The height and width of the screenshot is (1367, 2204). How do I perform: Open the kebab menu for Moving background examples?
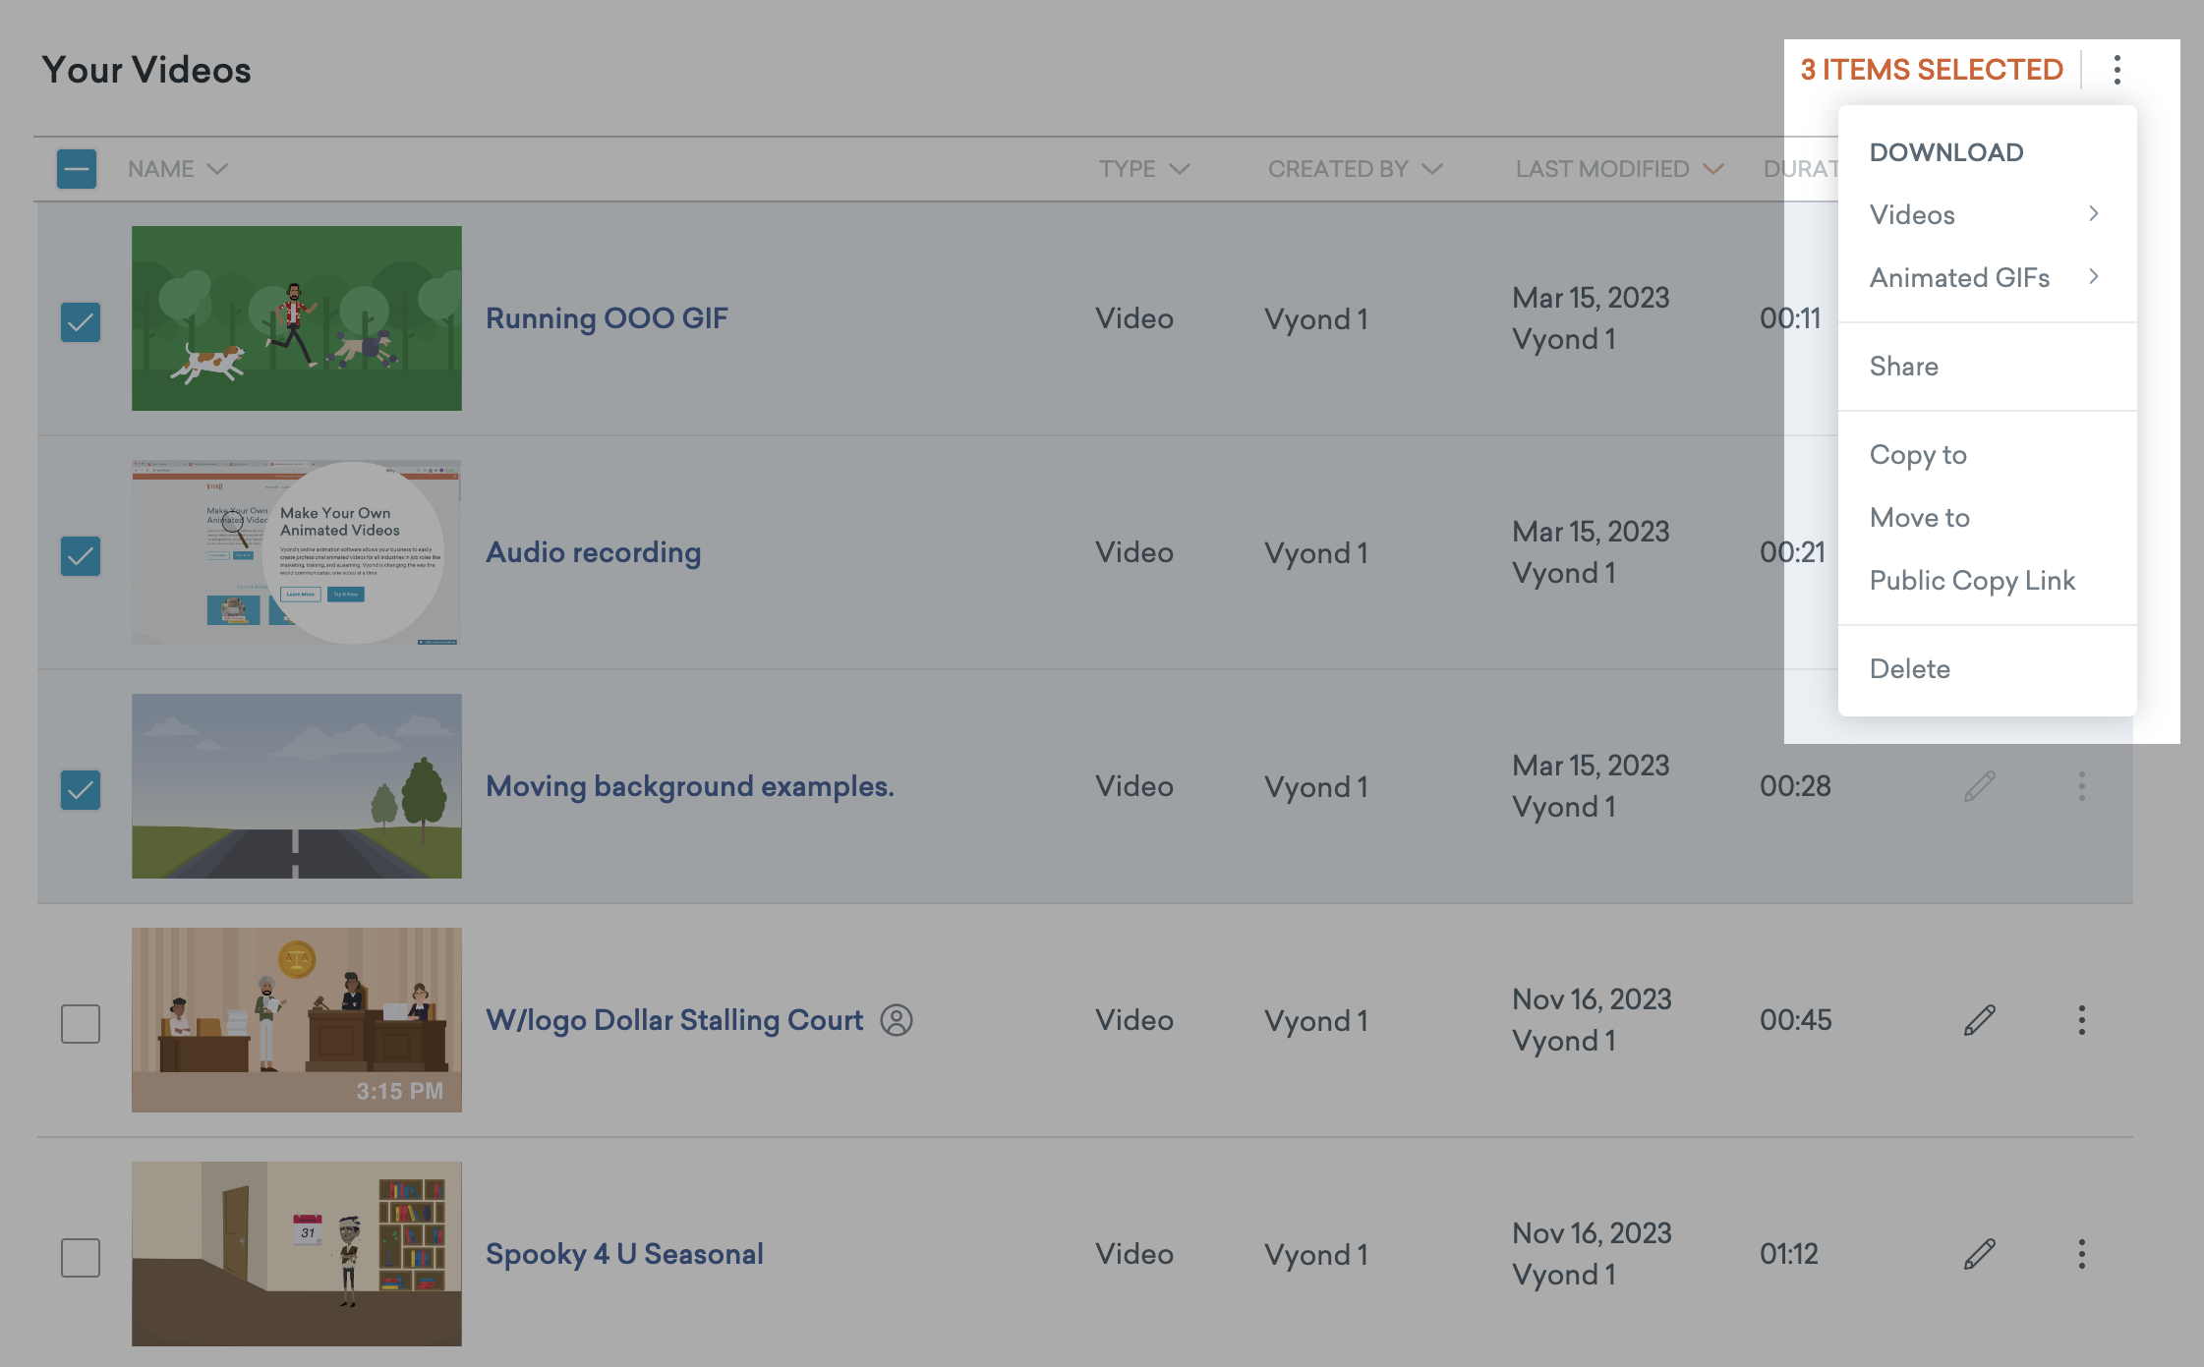tap(2083, 786)
